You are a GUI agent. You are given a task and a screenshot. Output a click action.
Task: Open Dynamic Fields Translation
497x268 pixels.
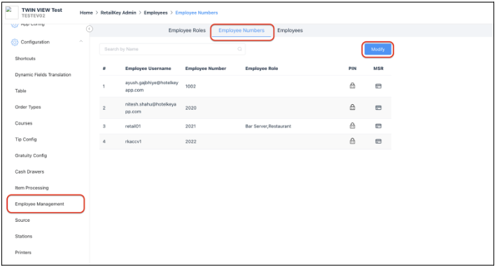[x=43, y=75]
